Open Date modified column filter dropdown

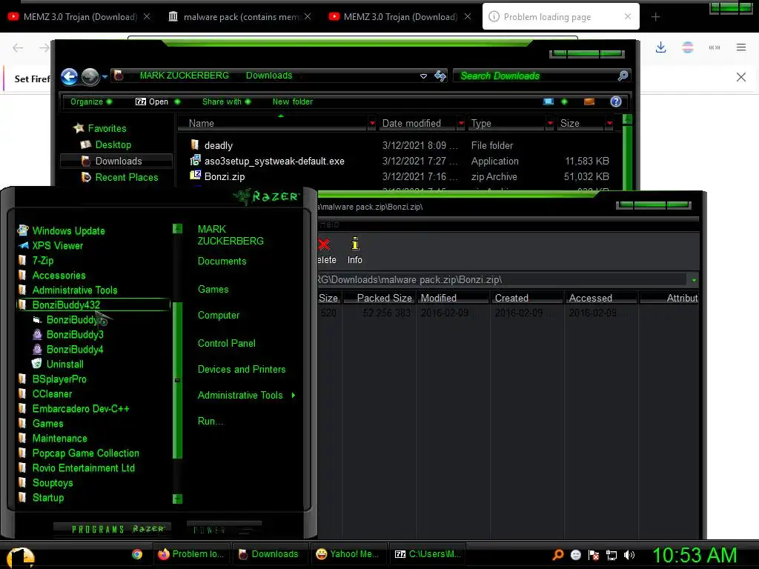(461, 124)
